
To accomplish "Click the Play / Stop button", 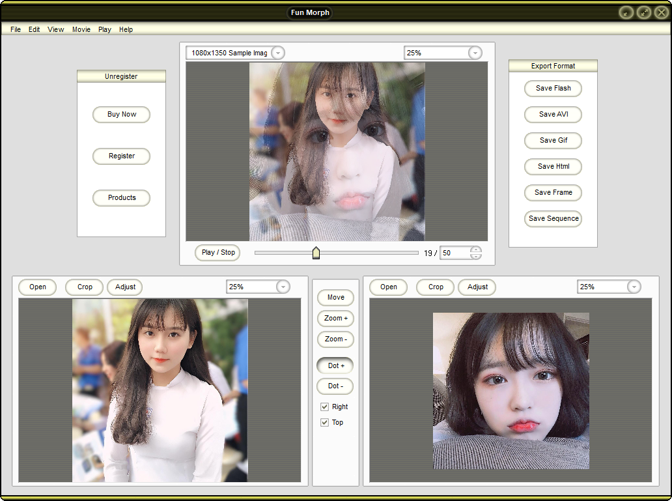I will pos(217,253).
